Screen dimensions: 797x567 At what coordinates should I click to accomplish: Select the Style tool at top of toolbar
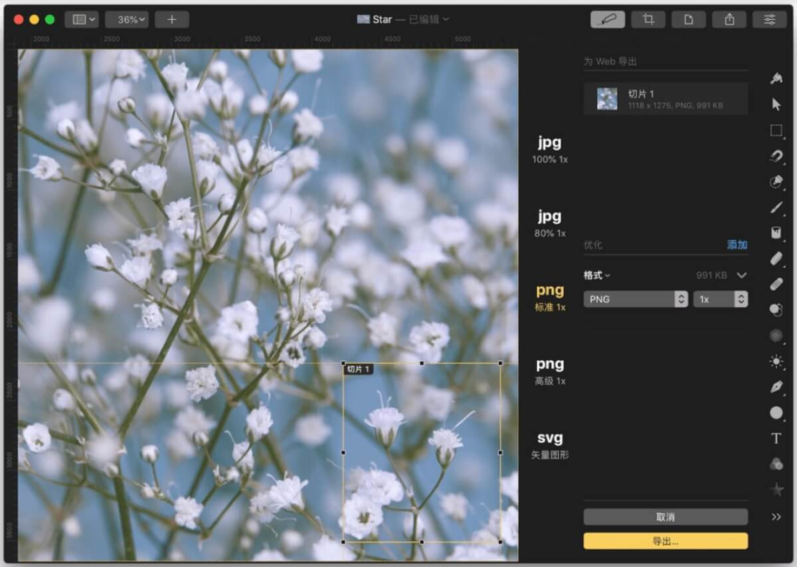point(776,78)
